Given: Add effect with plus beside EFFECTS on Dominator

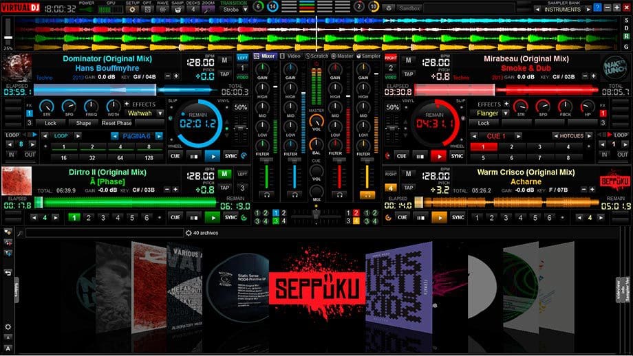Looking at the screenshot, I should coord(127,104).
